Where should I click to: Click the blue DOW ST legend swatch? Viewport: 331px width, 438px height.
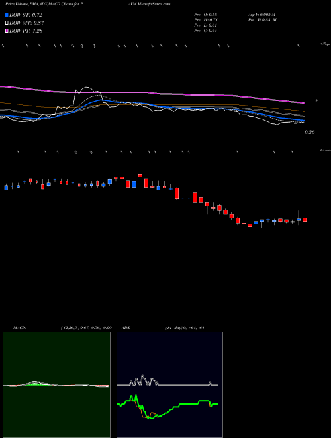pos(7,15)
